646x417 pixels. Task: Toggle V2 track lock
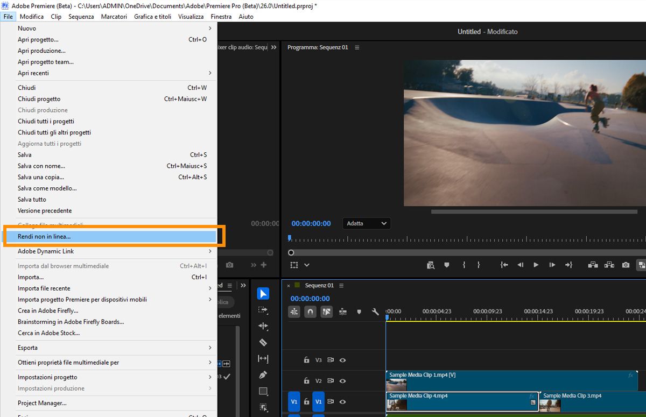[306, 381]
